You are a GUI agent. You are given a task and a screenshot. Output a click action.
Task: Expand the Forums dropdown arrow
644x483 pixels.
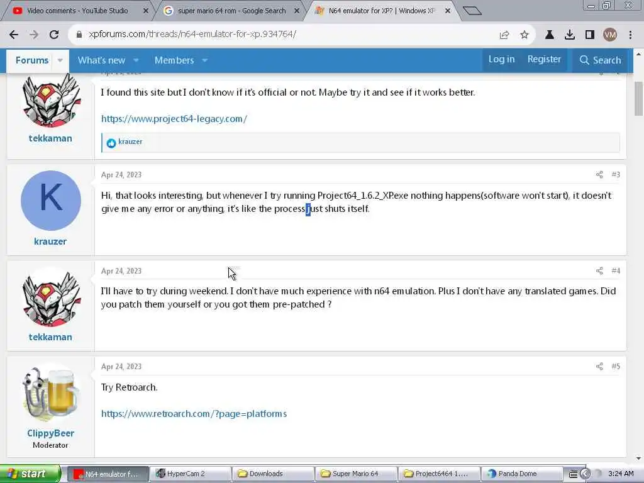coord(60,60)
